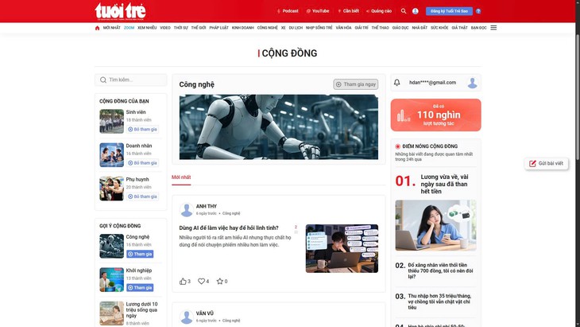Open the hamburger menu icon
580x327 pixels.
coord(493,28)
